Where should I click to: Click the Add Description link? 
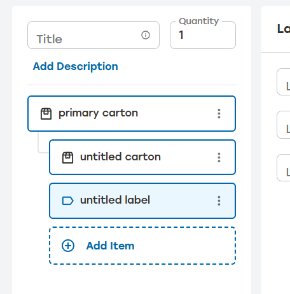pos(76,66)
